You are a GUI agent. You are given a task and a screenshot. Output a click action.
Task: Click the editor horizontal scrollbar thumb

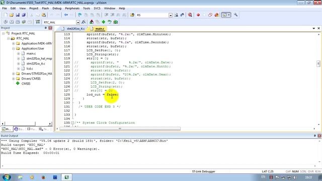(x=120, y=129)
